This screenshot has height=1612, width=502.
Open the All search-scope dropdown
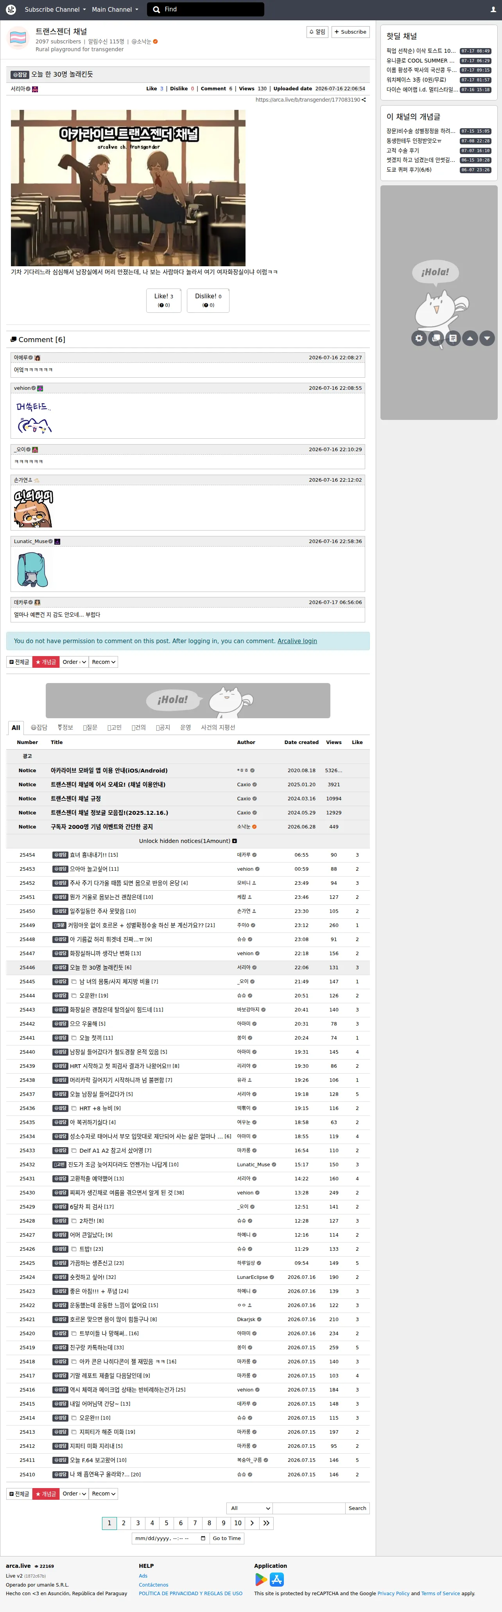point(250,1508)
